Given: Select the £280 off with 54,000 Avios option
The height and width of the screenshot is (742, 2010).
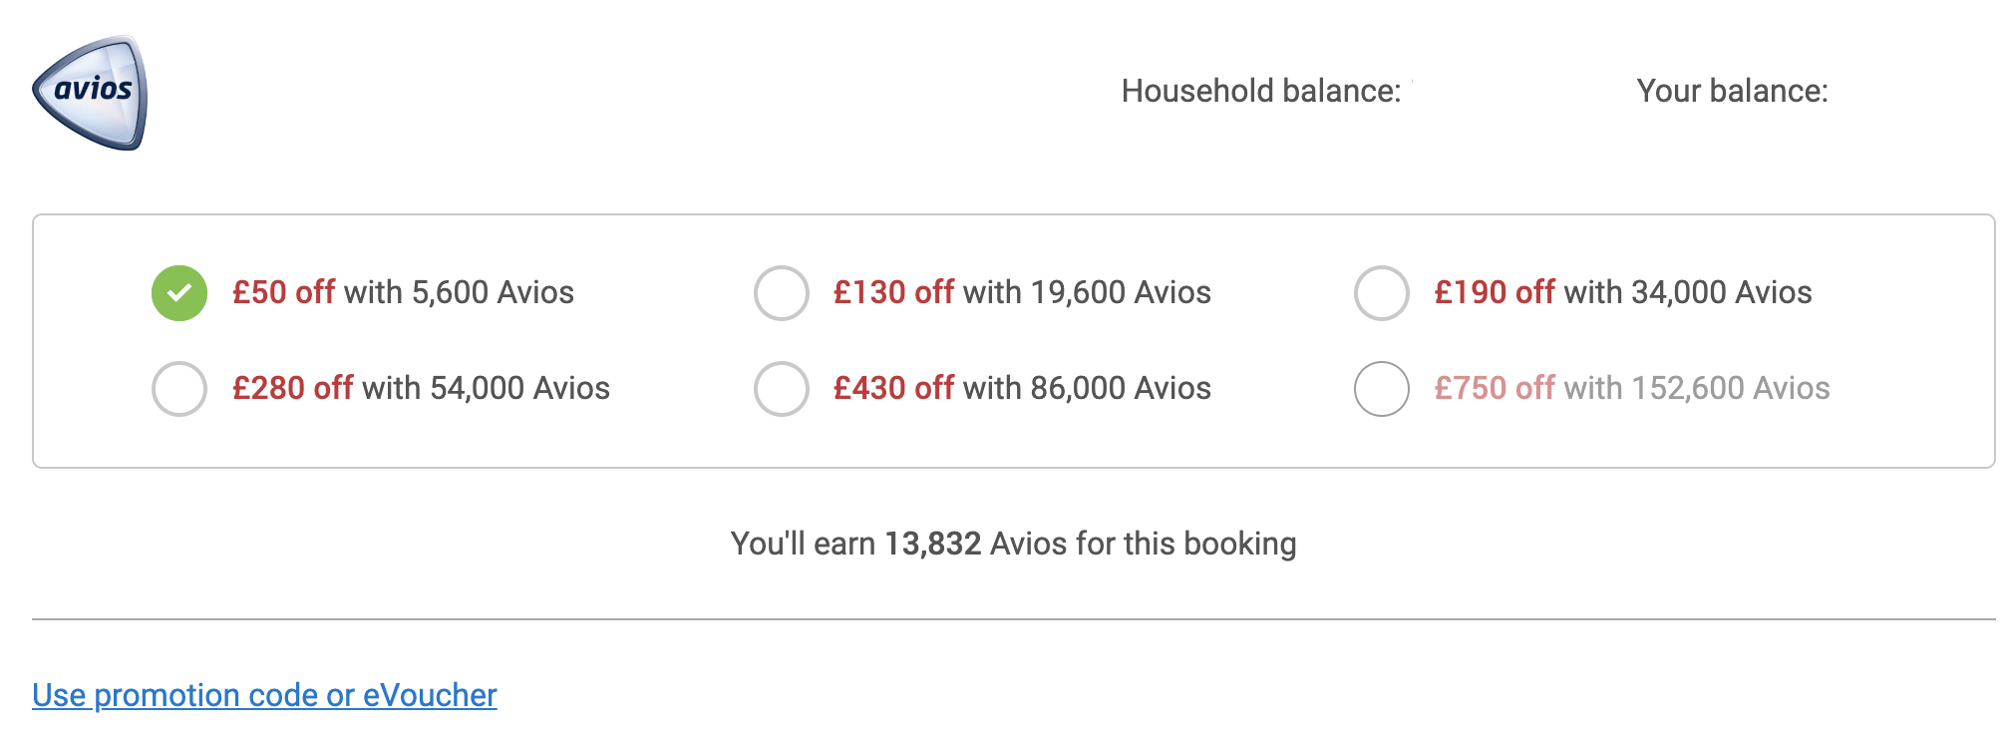Looking at the screenshot, I should [179, 389].
